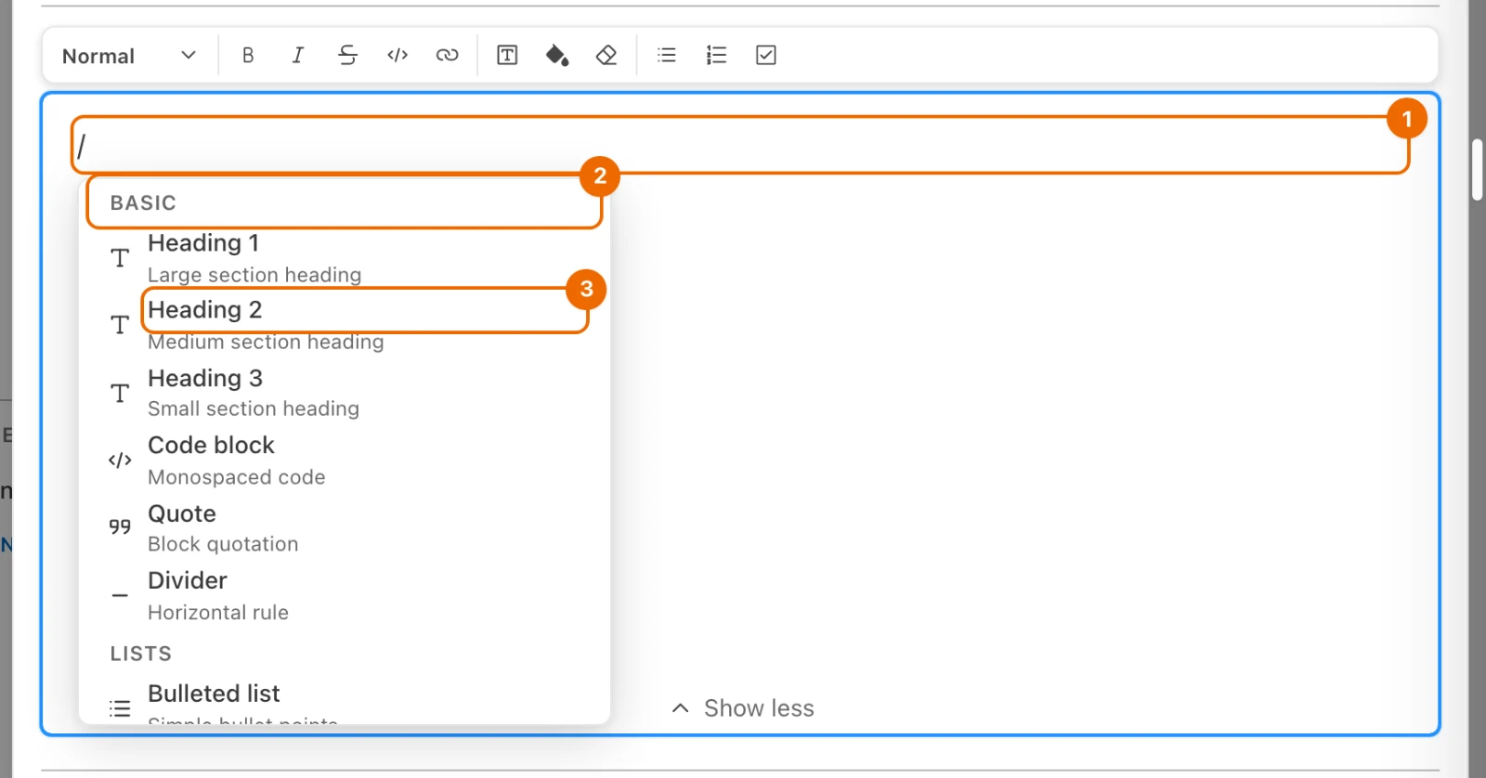This screenshot has width=1486, height=778.
Task: Insert a checklist from toolbar
Action: pyautogui.click(x=766, y=56)
